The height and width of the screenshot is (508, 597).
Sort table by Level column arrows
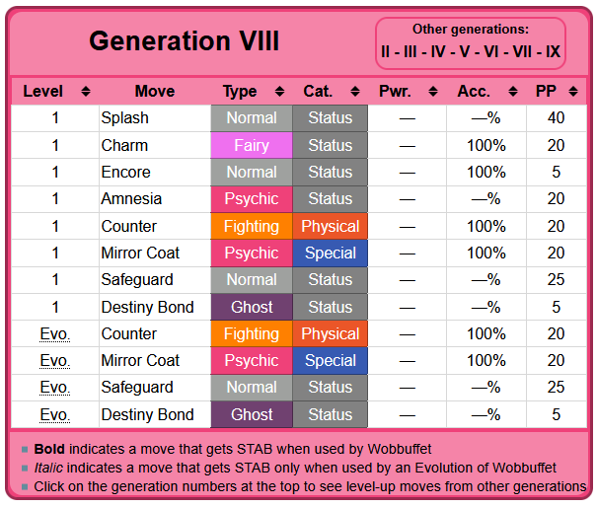[86, 92]
